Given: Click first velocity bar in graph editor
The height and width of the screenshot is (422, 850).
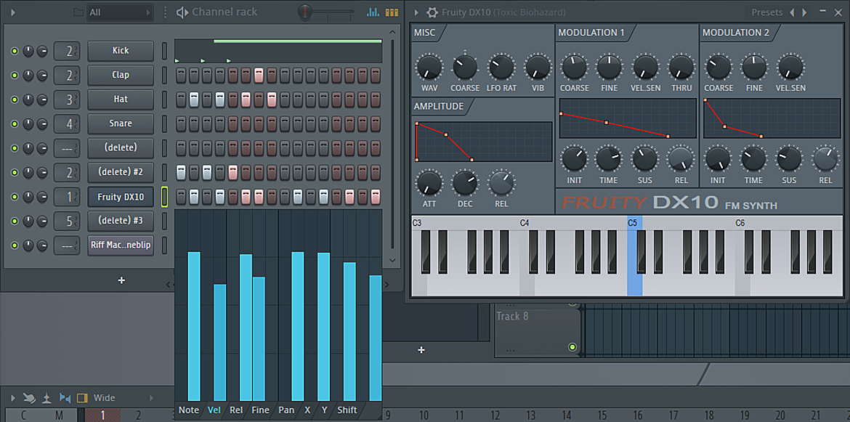Looking at the screenshot, I should (x=194, y=326).
